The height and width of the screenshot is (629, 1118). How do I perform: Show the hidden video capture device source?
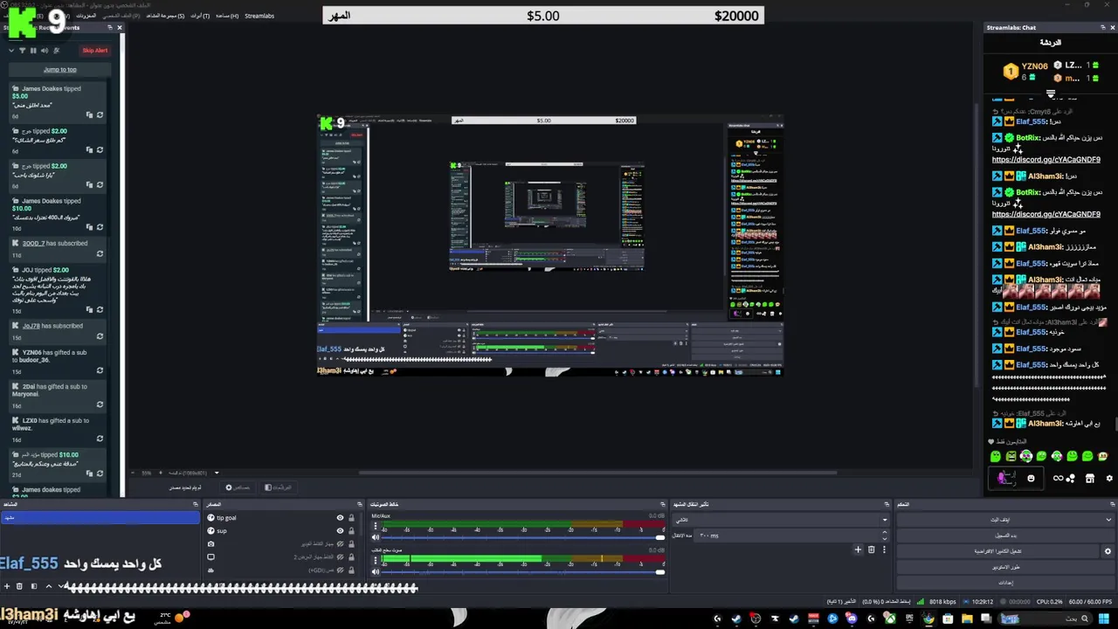[x=341, y=544]
